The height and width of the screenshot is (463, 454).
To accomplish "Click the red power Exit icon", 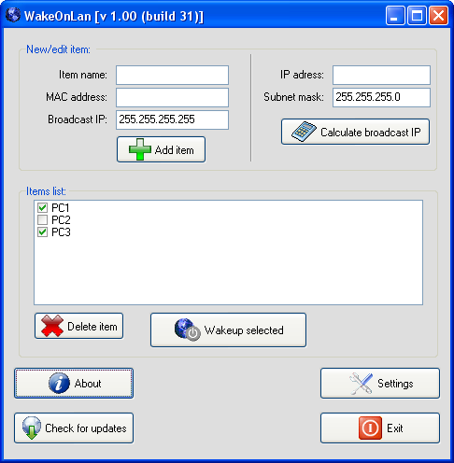I will [370, 428].
